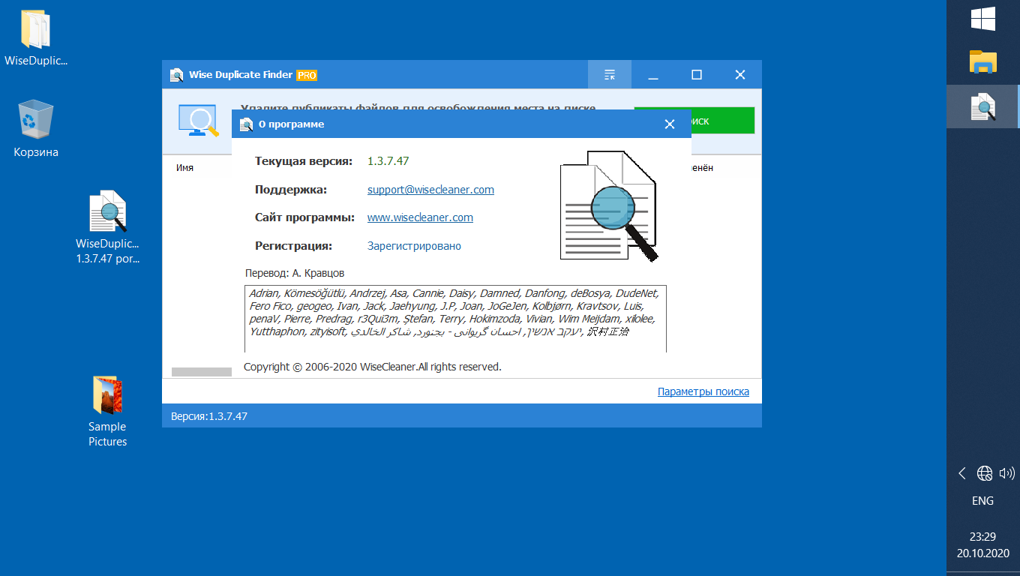Open the Wise Duplicate Finder menu button
The image size is (1020, 576).
610,75
